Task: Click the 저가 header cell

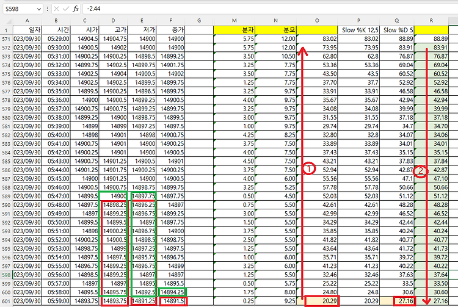Action: pyautogui.click(x=142, y=30)
